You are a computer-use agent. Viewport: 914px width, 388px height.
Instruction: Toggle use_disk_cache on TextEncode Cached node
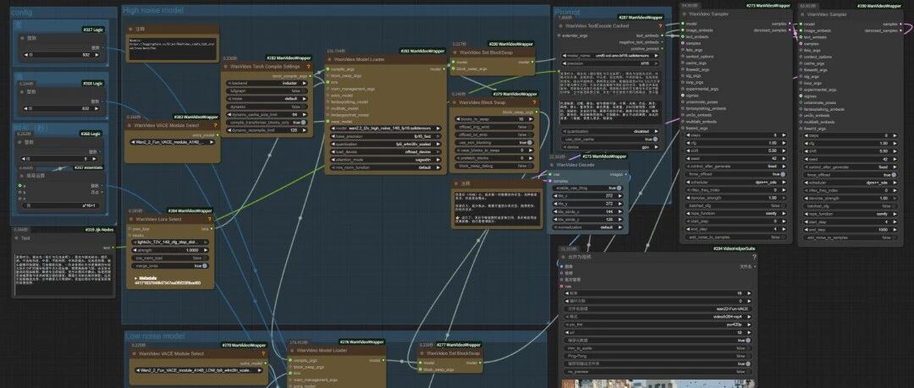611,139
